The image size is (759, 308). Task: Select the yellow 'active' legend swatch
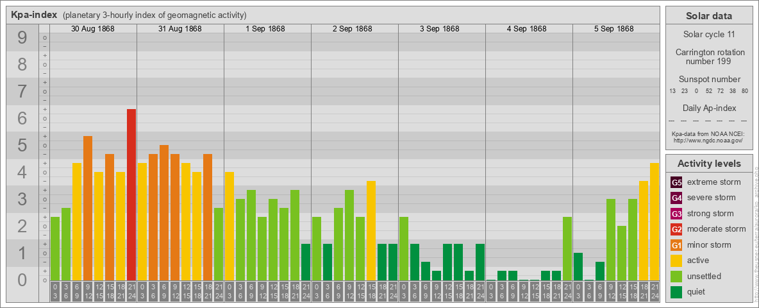tap(676, 261)
